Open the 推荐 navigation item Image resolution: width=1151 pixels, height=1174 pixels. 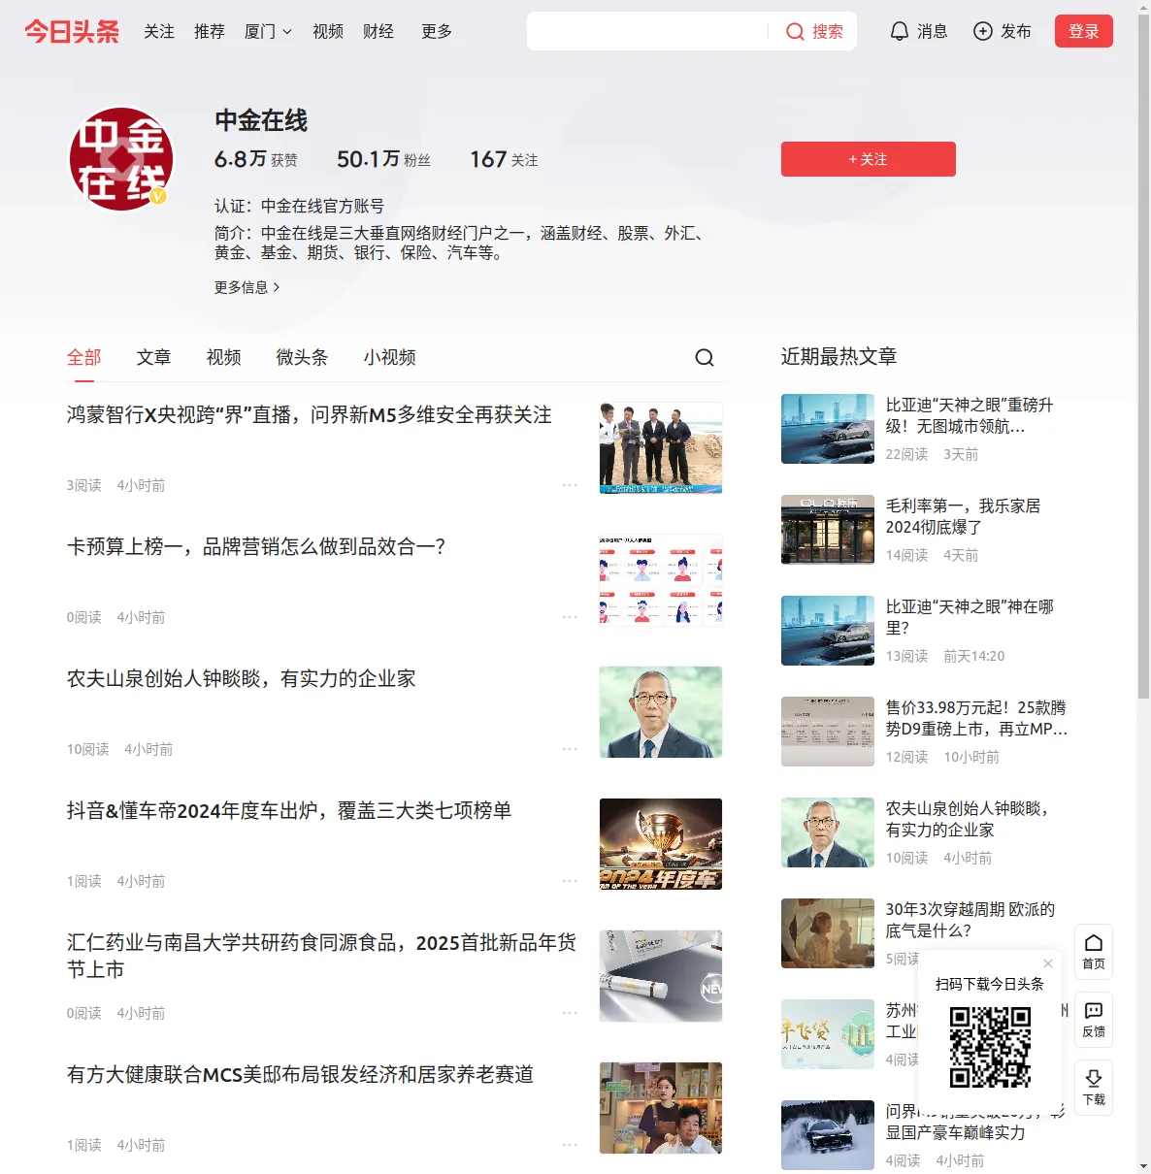click(210, 32)
